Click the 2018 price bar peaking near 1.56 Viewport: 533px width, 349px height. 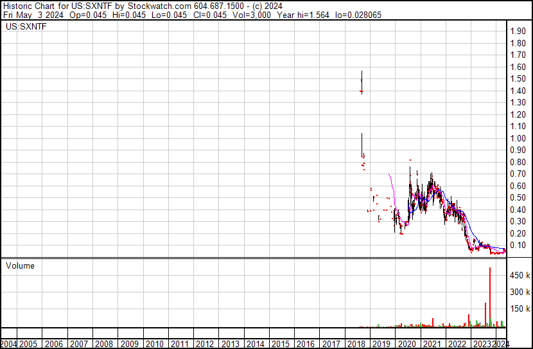[362, 82]
